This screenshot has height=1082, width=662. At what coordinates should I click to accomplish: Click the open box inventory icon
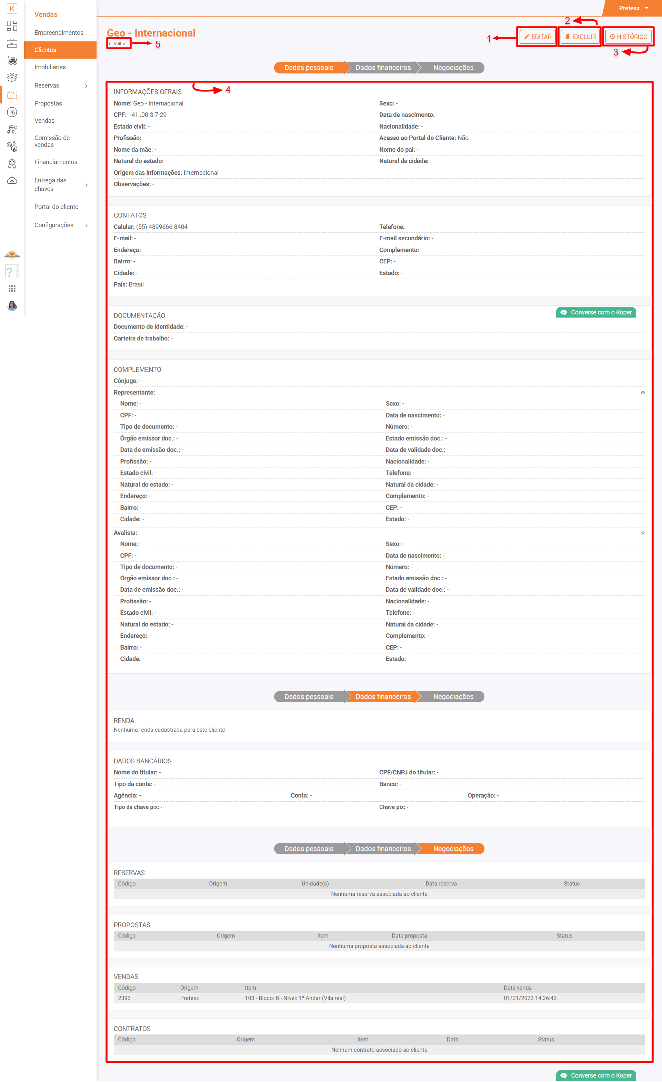[12, 77]
